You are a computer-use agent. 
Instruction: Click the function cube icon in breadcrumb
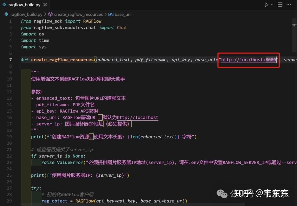pyautogui.click(x=50, y=14)
